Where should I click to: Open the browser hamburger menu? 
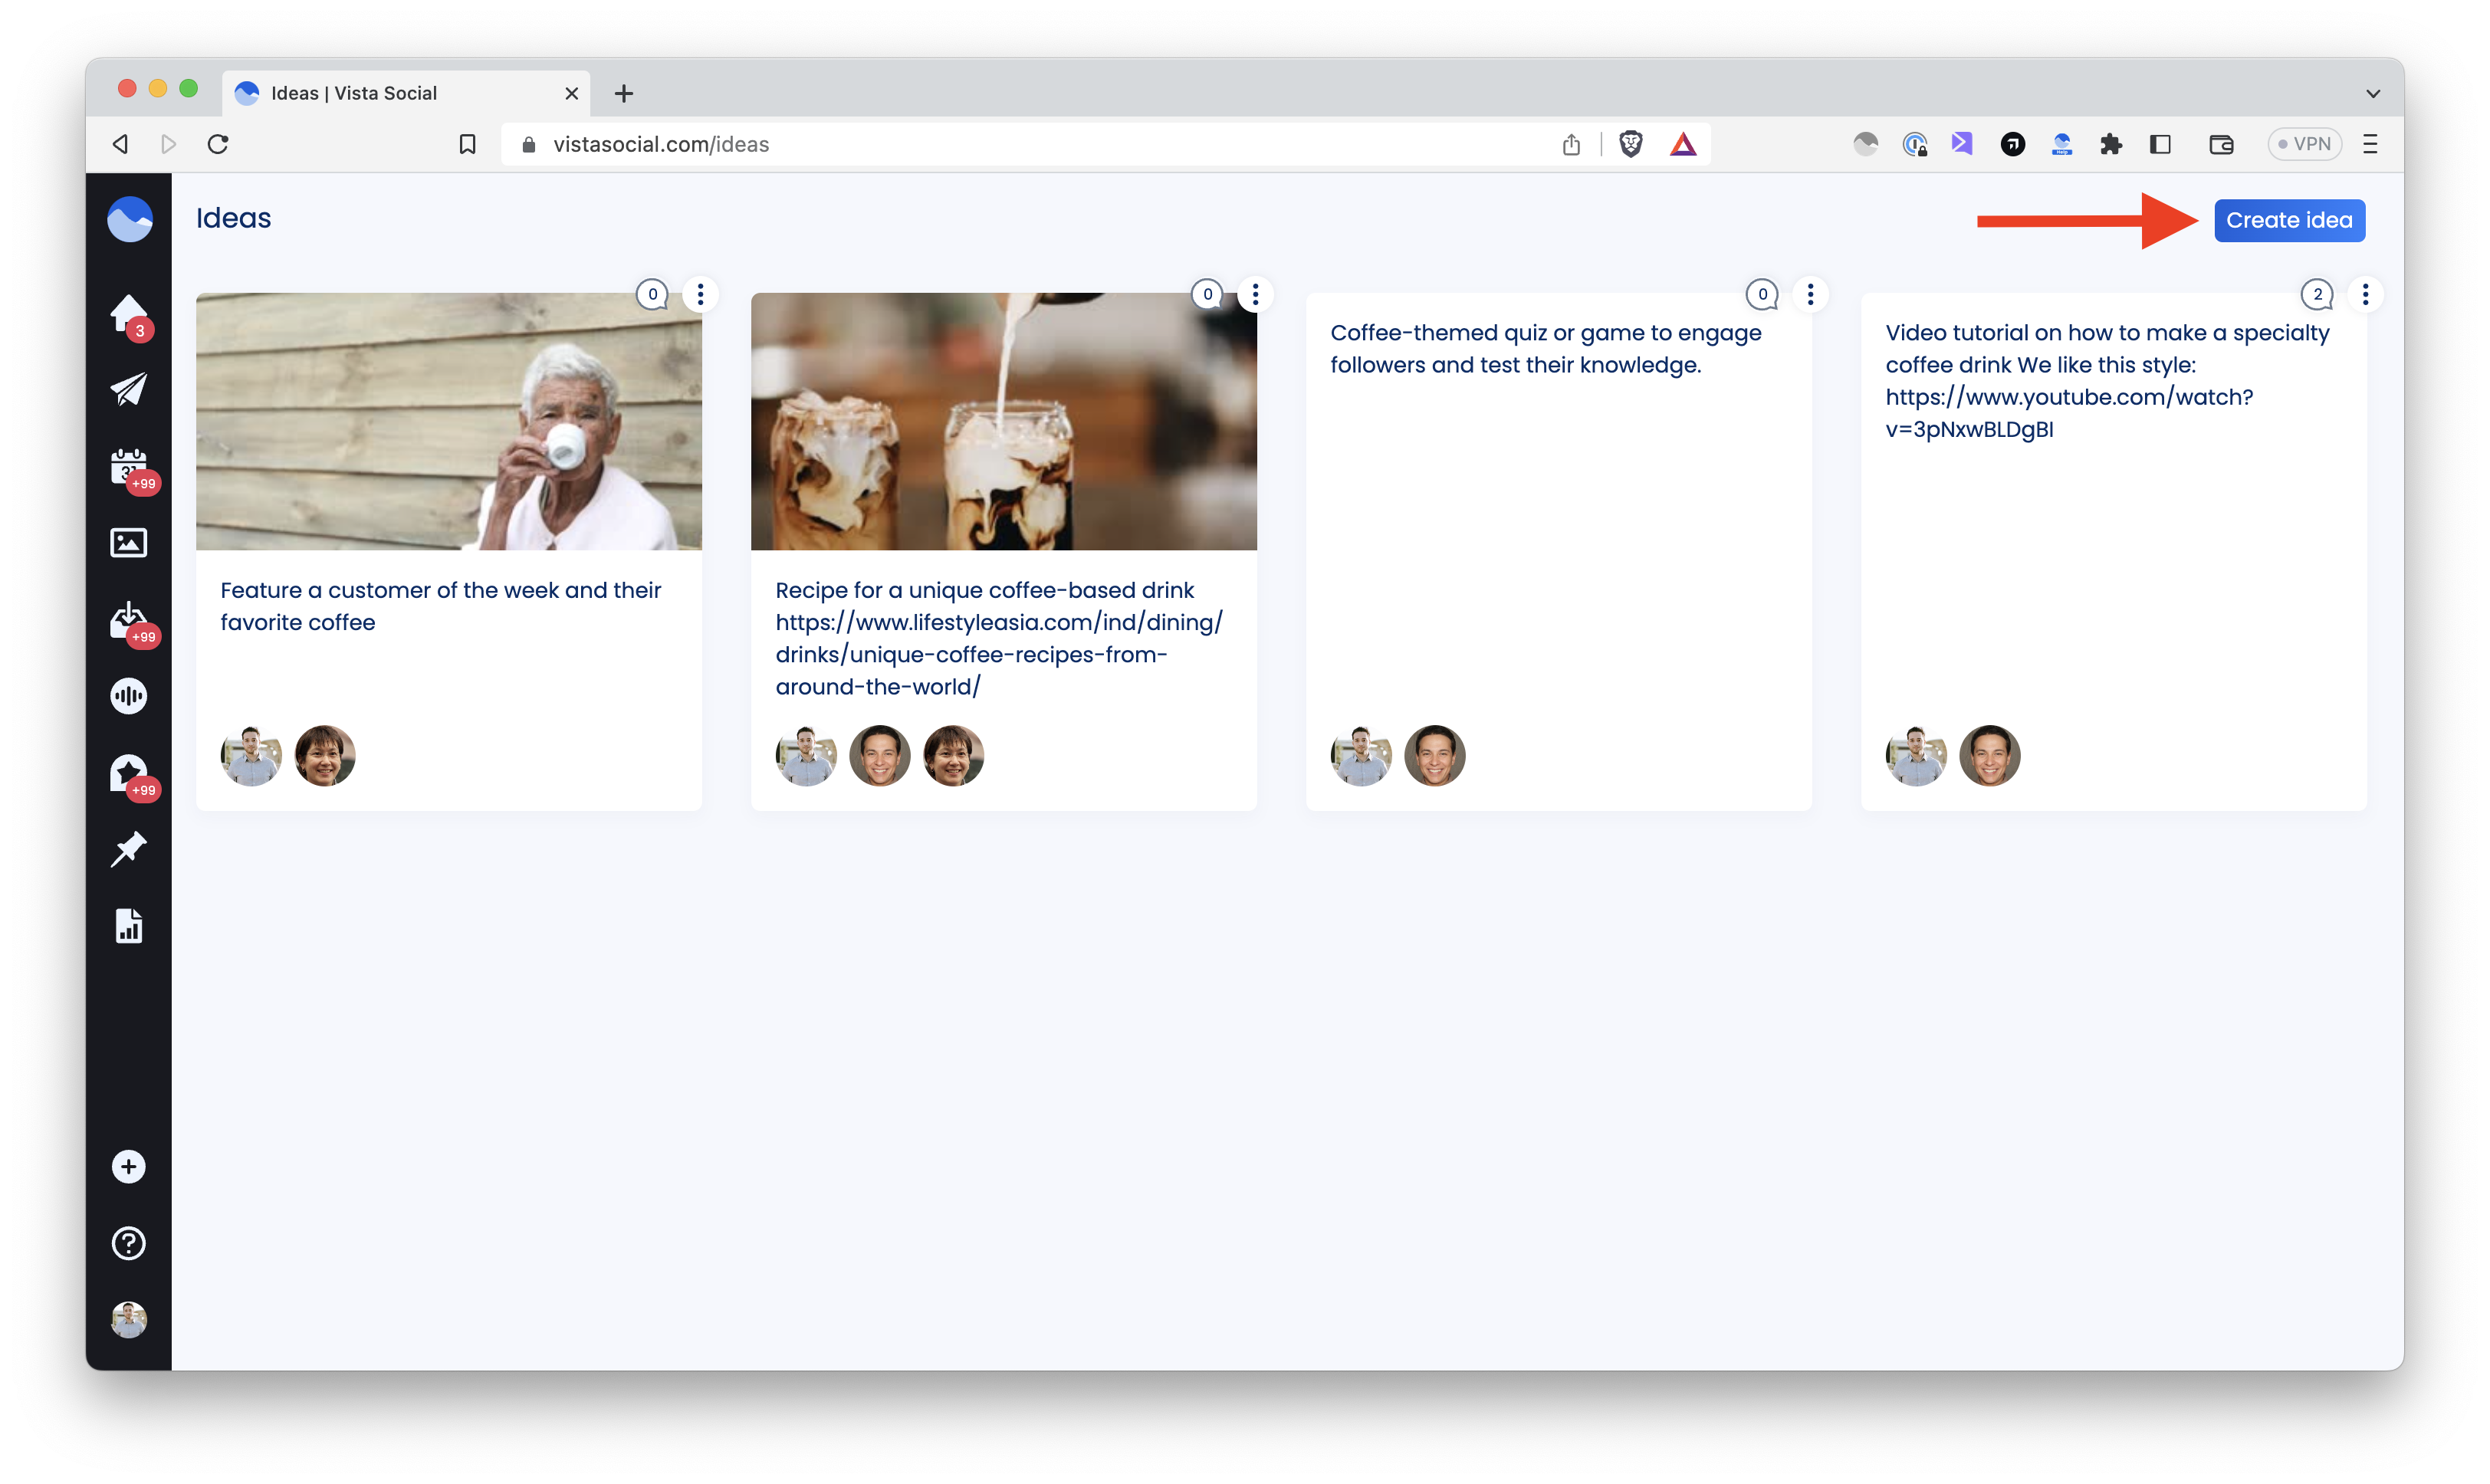(x=2370, y=144)
